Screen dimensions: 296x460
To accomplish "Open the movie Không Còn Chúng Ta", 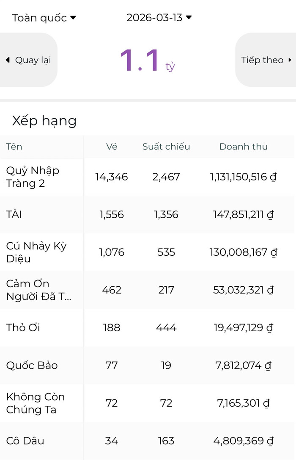I will [36, 403].
